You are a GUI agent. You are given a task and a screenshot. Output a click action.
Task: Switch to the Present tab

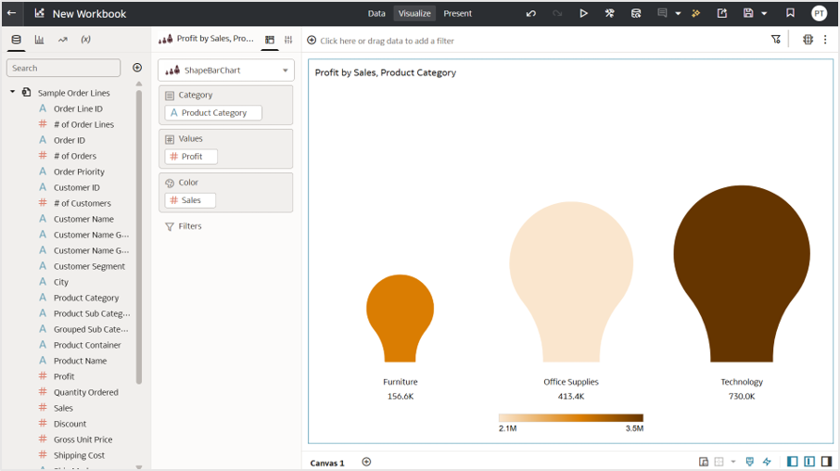coord(457,14)
